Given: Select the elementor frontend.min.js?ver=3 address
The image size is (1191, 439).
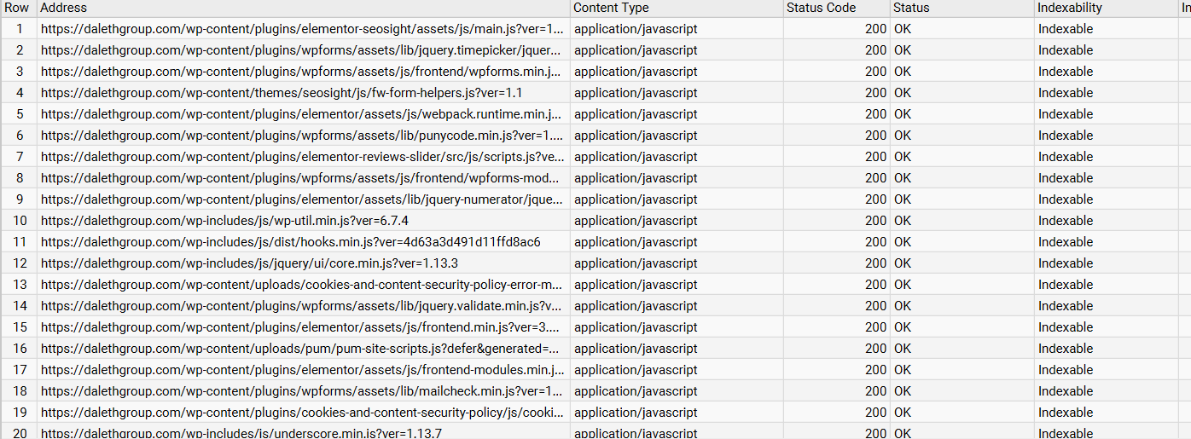Looking at the screenshot, I should pos(303,327).
